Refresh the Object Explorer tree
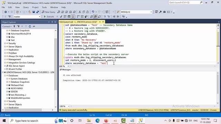The image size is (221, 124). [30, 26]
